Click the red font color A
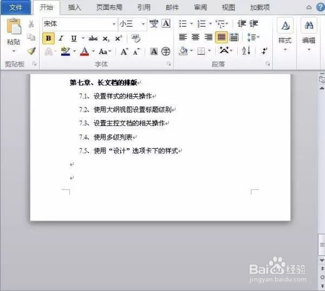 pos(84,51)
